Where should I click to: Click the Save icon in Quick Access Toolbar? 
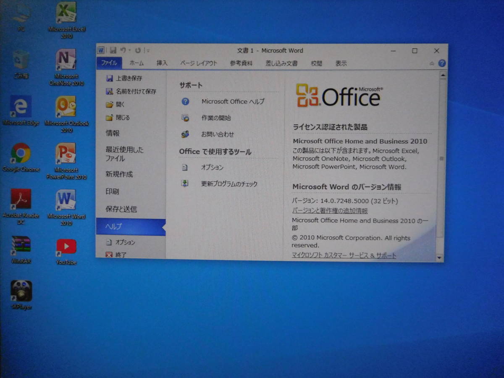(x=113, y=50)
